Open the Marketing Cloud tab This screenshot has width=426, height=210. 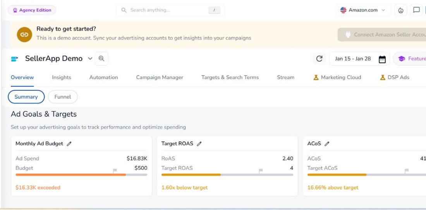(x=337, y=77)
